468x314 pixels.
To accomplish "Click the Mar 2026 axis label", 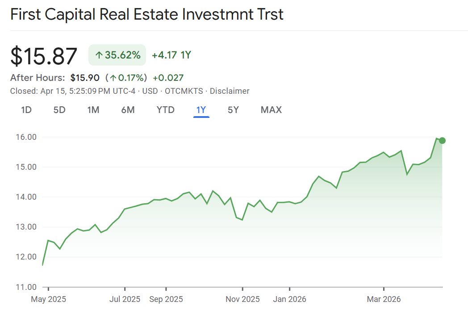I will (384, 299).
